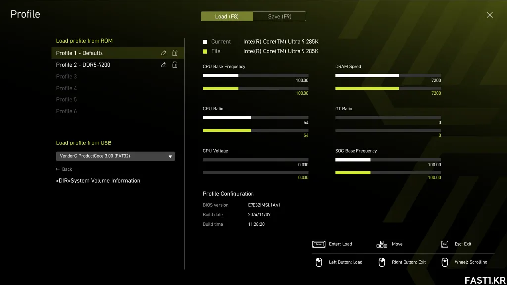Click the CPU Voltage label
This screenshot has height=285, width=507.
pos(215,151)
